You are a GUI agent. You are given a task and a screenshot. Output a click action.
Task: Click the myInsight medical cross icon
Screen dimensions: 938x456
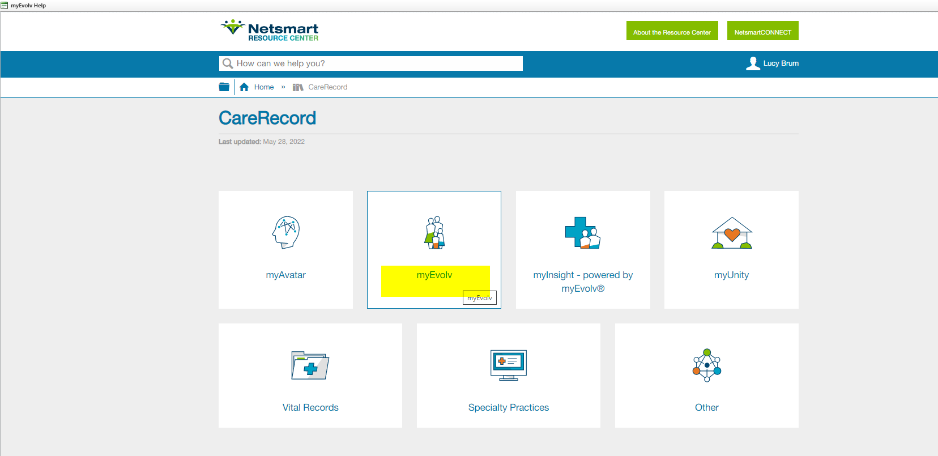pos(583,232)
